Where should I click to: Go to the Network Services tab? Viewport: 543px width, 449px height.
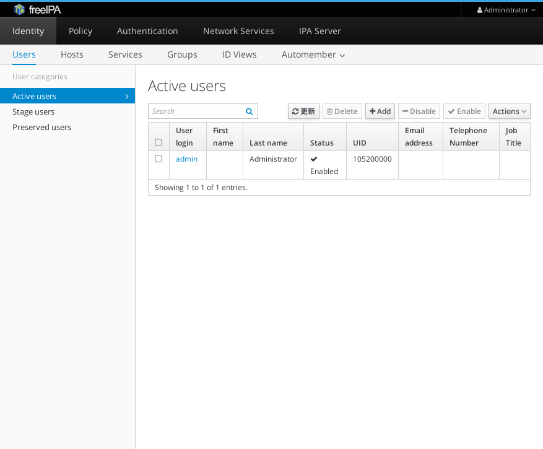tap(238, 31)
